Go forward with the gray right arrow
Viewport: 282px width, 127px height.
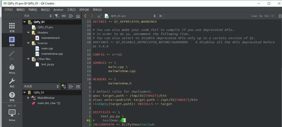92,16
